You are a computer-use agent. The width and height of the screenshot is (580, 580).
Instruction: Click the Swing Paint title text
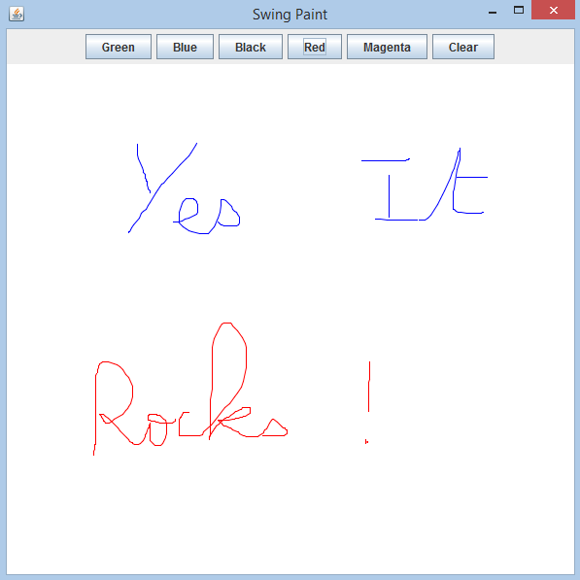(290, 15)
